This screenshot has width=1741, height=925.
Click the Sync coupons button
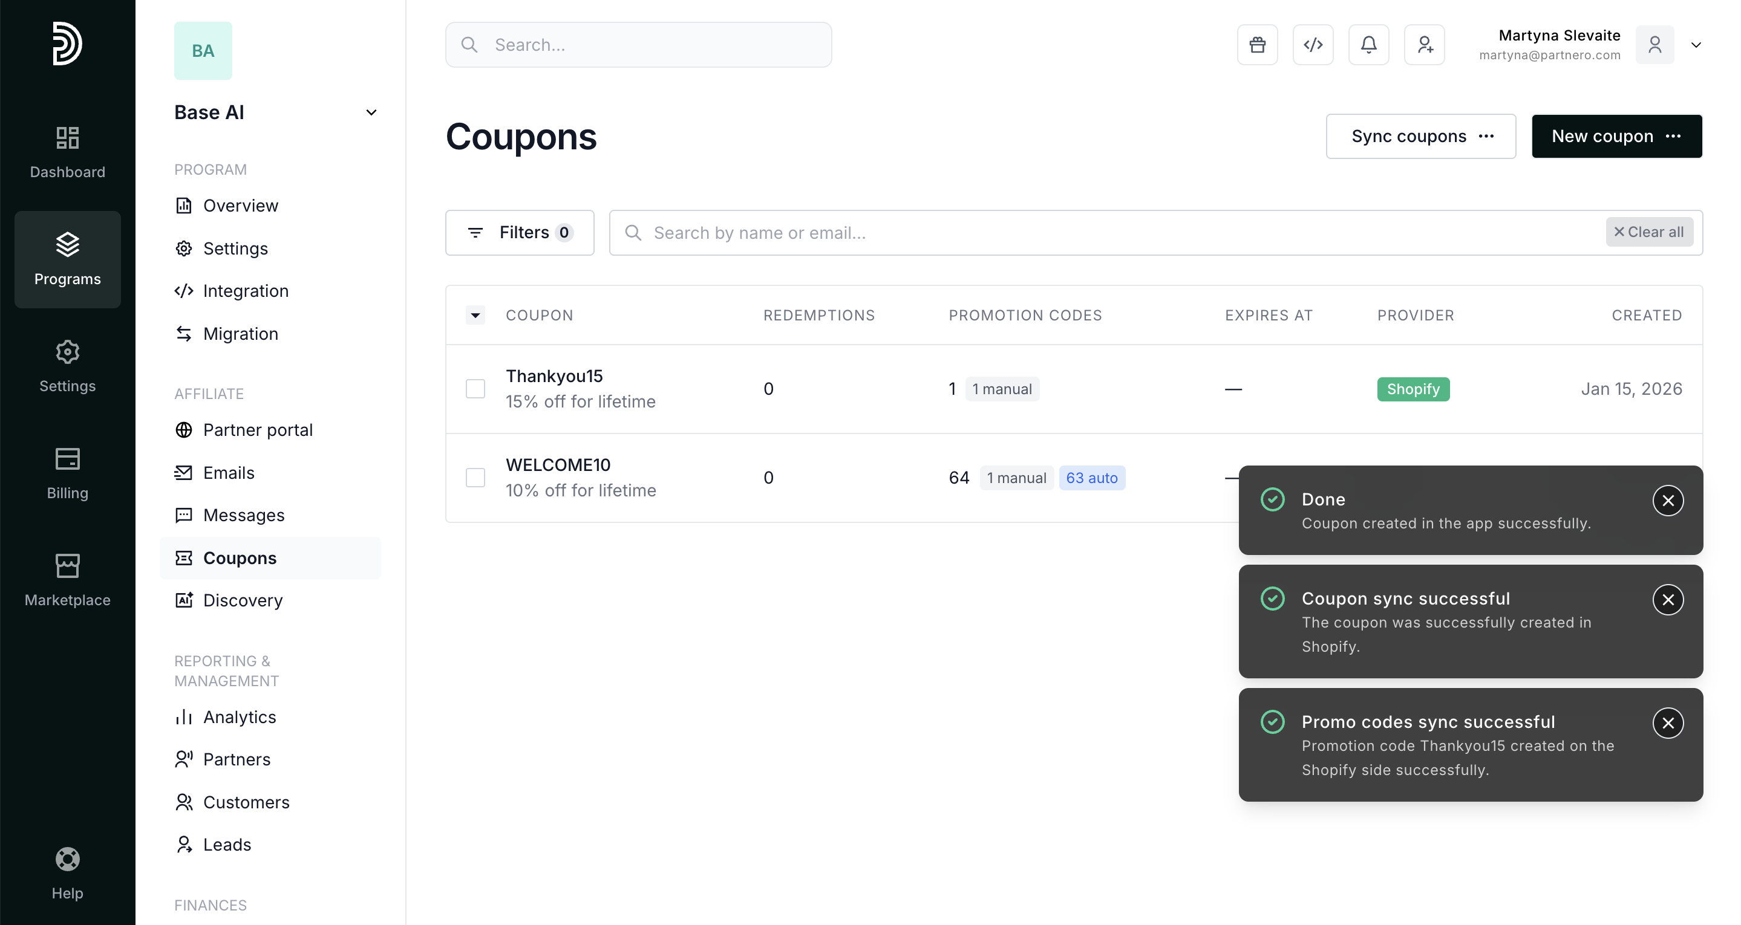[1408, 136]
